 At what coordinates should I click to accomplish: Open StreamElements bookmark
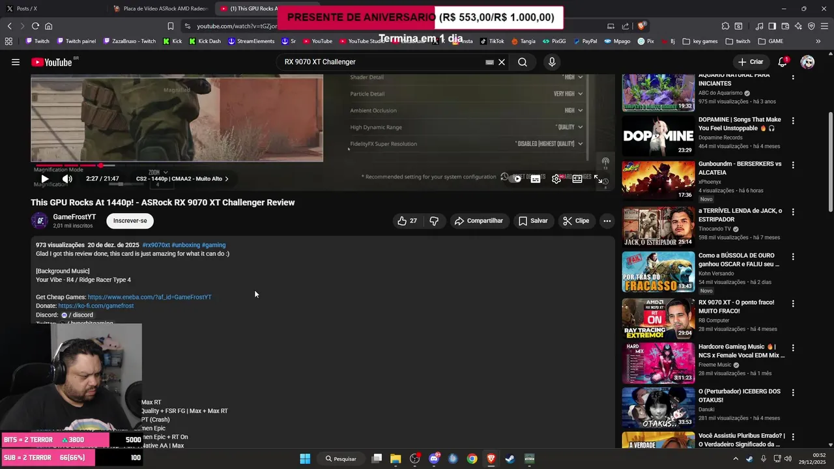[x=252, y=41]
